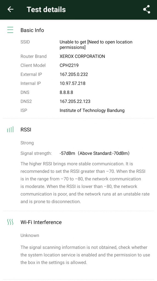Tap the Wi-Fi Interference heading

pyautogui.click(x=41, y=222)
